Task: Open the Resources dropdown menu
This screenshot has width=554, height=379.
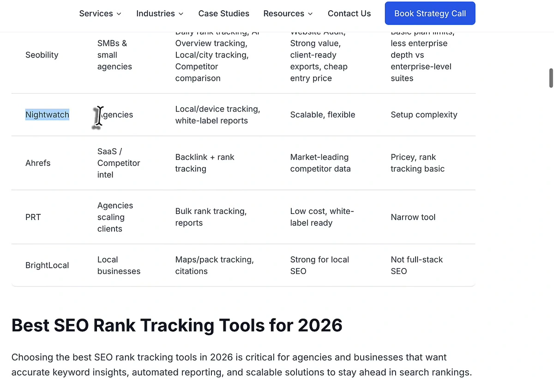Action: (288, 13)
